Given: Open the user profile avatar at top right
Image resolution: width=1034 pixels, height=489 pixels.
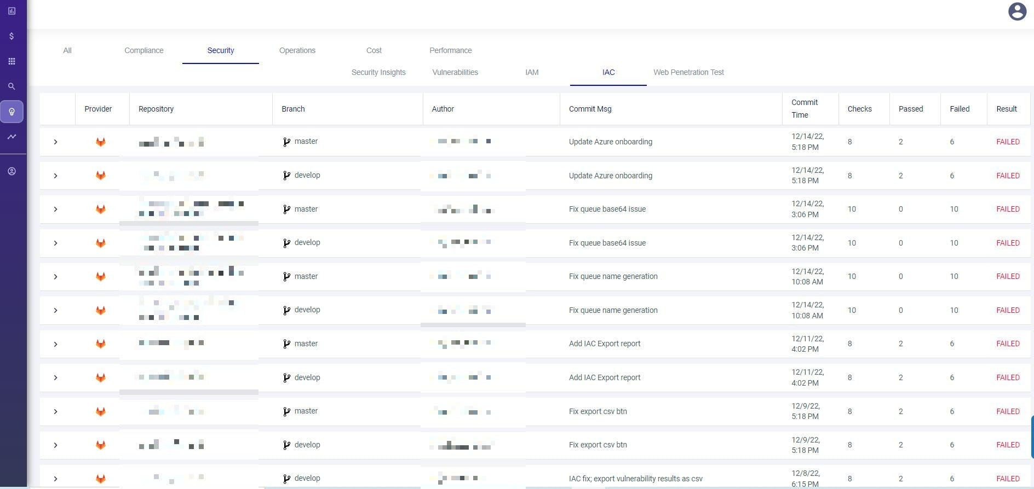Looking at the screenshot, I should (x=1017, y=11).
